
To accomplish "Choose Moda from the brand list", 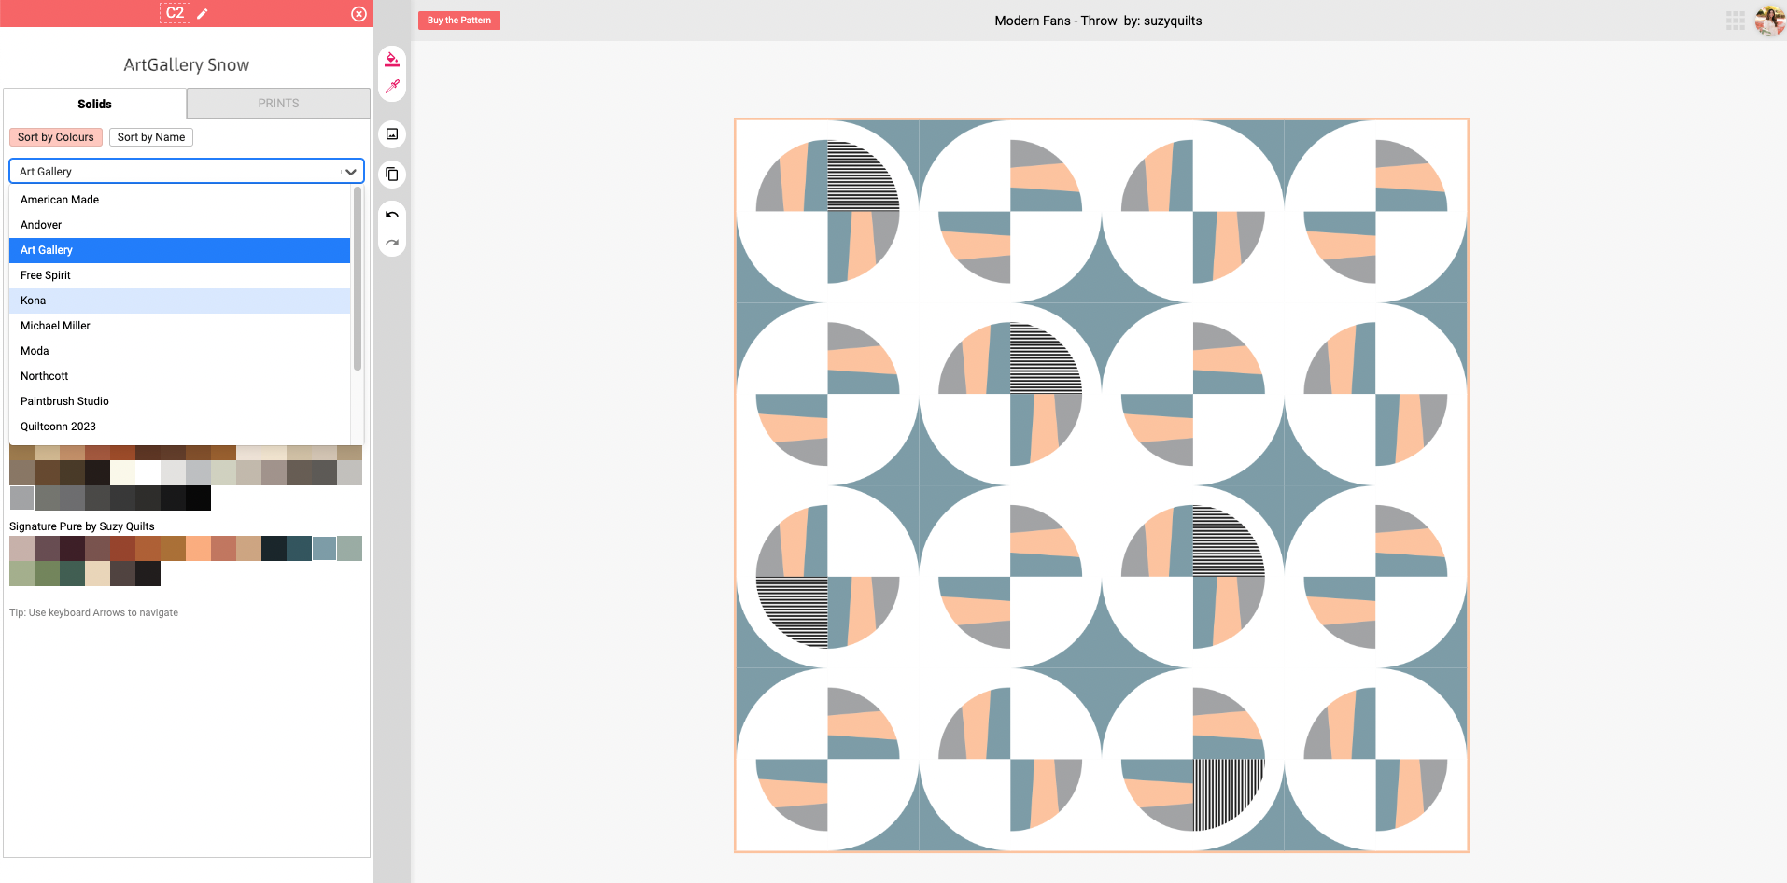I will [x=179, y=351].
